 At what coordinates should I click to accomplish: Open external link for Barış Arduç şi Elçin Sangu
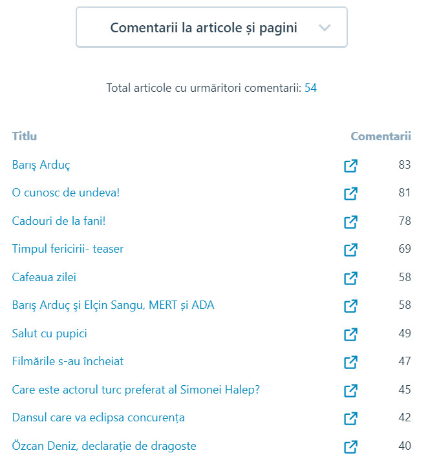click(x=350, y=306)
